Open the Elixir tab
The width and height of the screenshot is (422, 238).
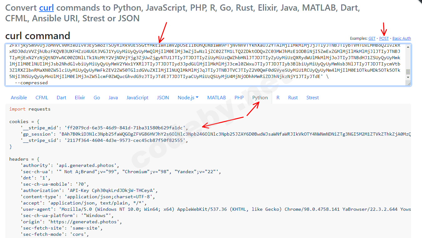coord(80,98)
